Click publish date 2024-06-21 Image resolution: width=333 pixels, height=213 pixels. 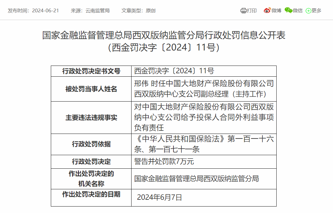[46, 10]
